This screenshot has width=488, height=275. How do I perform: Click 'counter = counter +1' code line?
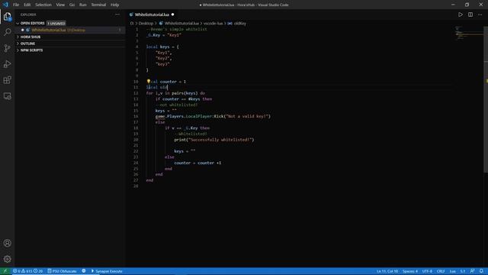pos(197,163)
